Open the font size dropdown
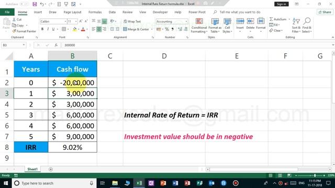335x188 pixels. pyautogui.click(x=76, y=21)
